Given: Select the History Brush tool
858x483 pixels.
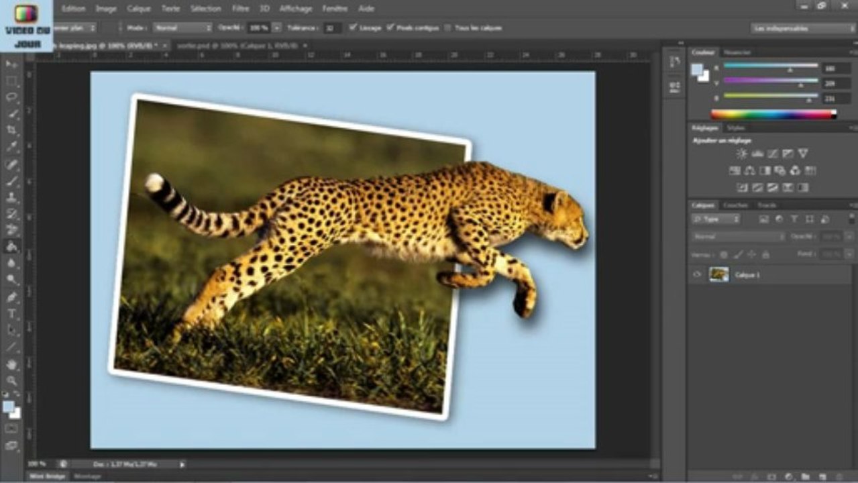Looking at the screenshot, I should tap(11, 214).
